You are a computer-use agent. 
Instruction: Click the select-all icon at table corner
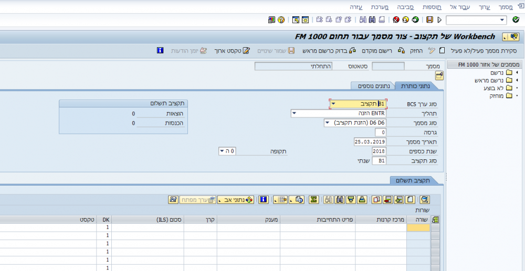tap(435, 220)
